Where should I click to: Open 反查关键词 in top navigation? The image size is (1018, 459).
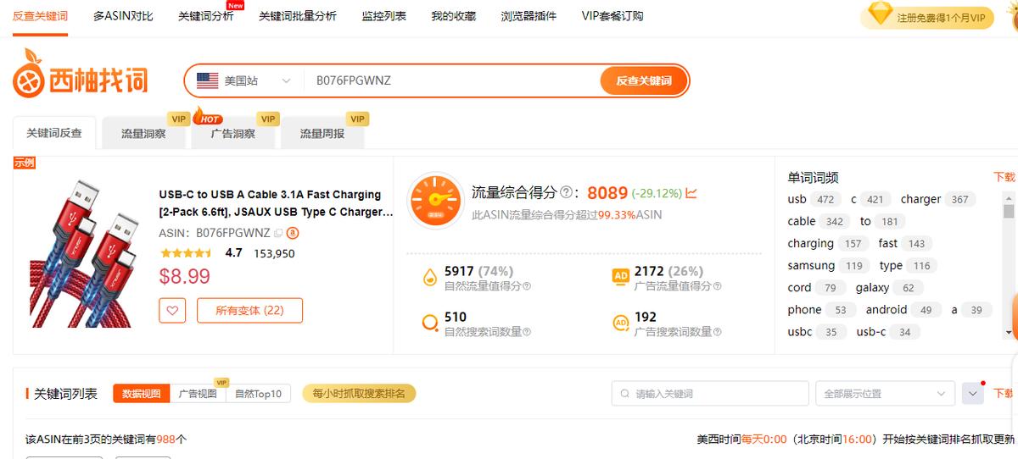click(40, 16)
